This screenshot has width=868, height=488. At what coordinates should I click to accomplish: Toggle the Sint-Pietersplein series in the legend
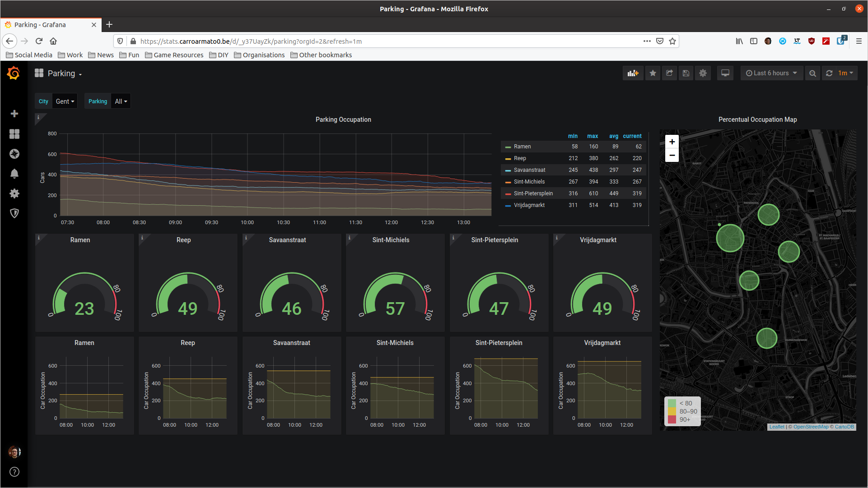[533, 193]
